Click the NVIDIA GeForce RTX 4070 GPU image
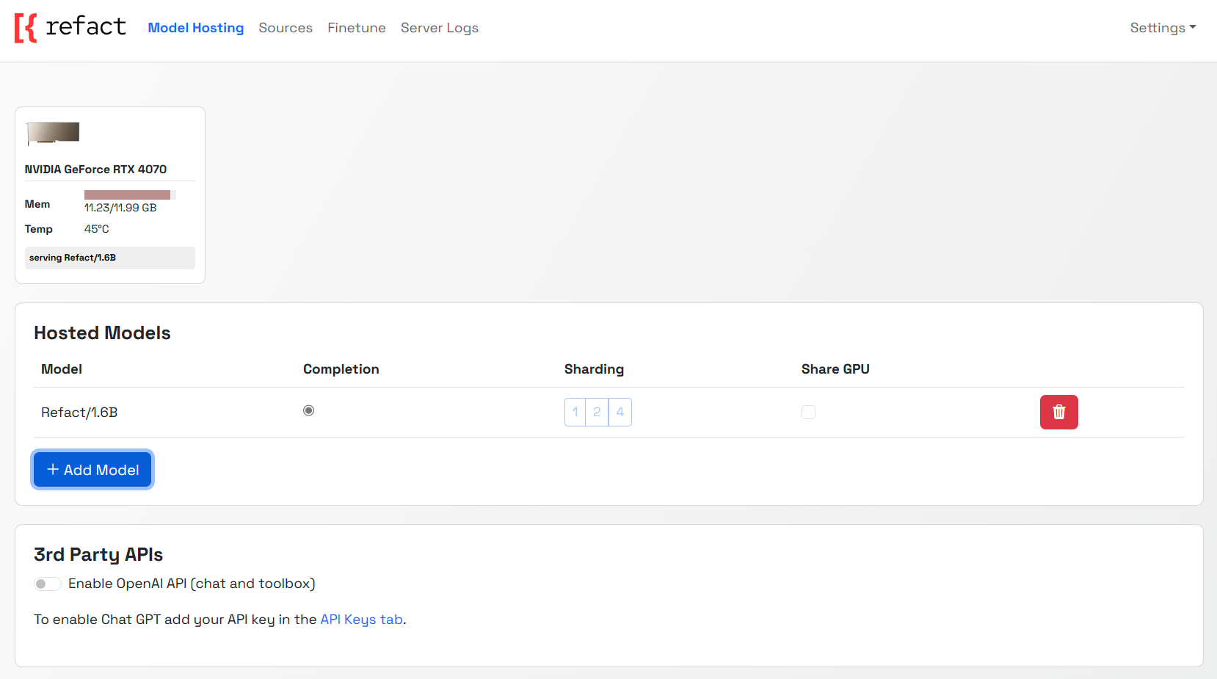Viewport: 1217px width, 679px height. (53, 134)
